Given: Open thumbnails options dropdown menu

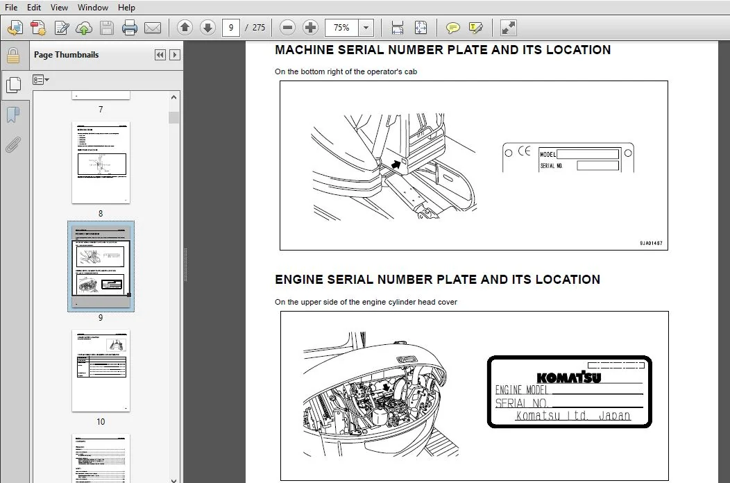Looking at the screenshot, I should click(40, 80).
